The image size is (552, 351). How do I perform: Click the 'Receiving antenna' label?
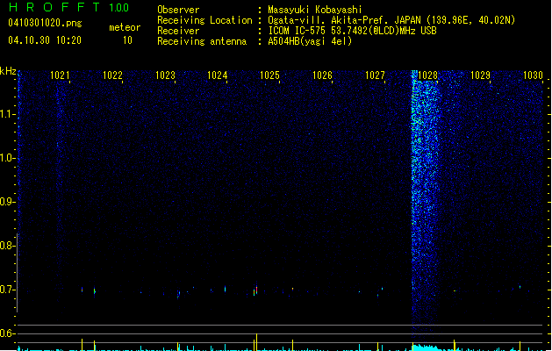[x=202, y=41]
